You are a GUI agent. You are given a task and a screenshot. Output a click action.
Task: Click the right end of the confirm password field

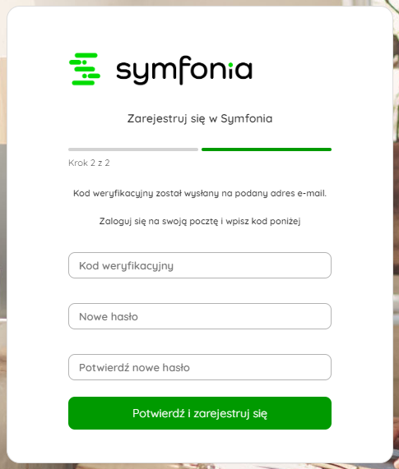(325, 367)
